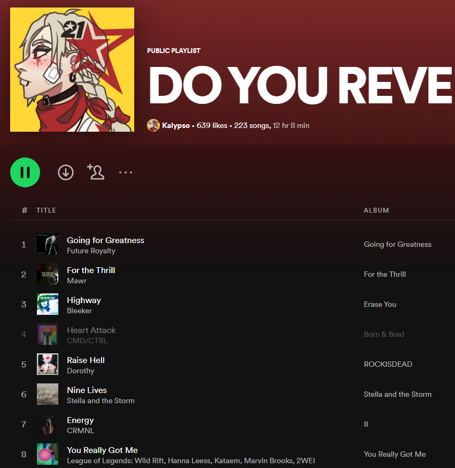This screenshot has width=455, height=468.
Task: Open the artist CRMNL
Action: click(x=80, y=431)
